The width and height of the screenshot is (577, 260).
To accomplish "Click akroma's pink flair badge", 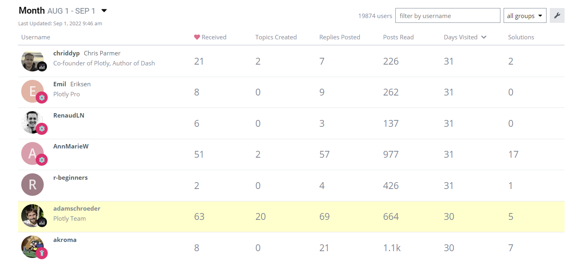I will 42,253.
